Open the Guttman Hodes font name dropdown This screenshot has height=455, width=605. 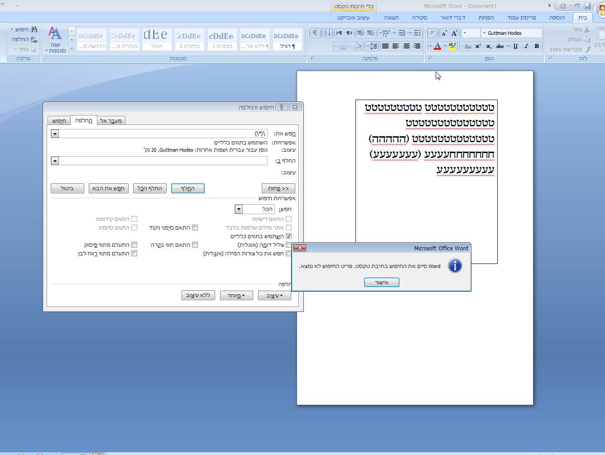(484, 33)
